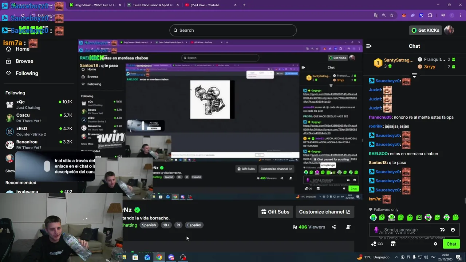Translate page icon in address bar

pyautogui.click(x=376, y=15)
